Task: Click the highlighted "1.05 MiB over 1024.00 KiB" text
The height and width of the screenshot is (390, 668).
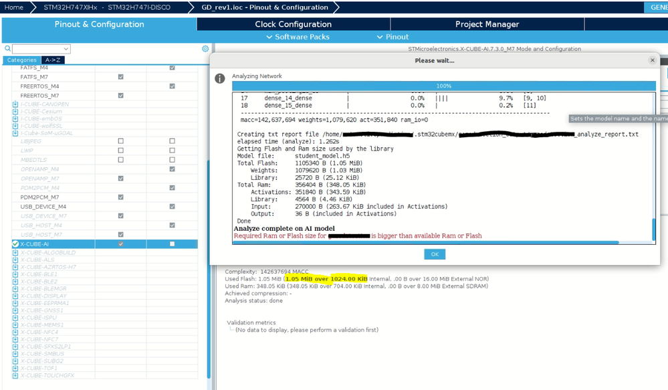Action: pyautogui.click(x=326, y=279)
